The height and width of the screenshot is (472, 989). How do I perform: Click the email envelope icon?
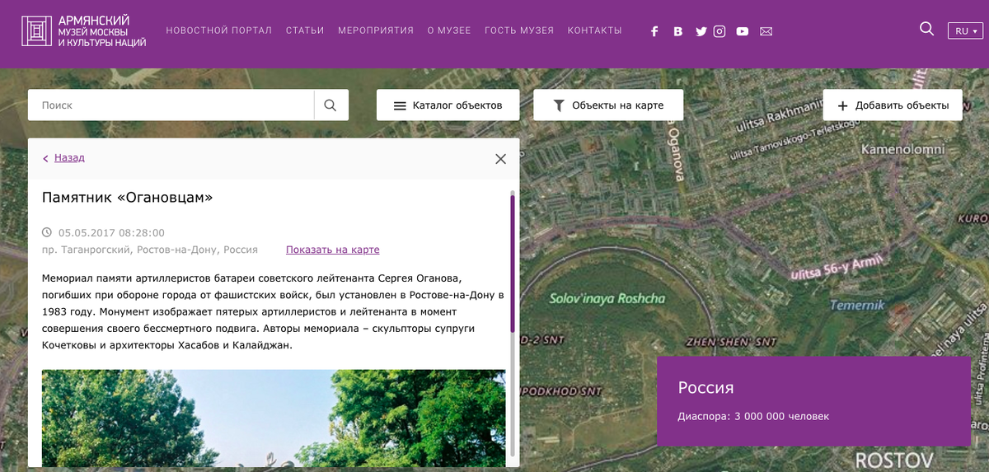[x=766, y=31]
